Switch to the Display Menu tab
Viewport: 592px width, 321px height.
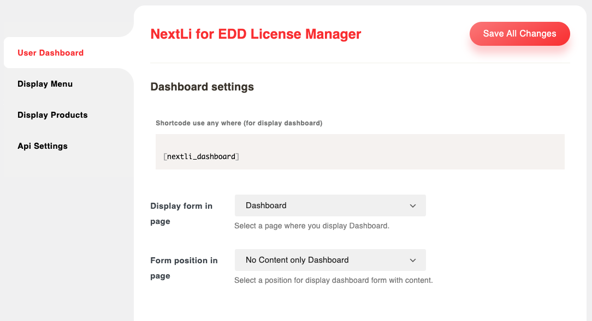coord(45,84)
